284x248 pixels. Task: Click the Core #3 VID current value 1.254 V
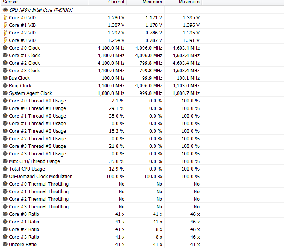point(116,40)
